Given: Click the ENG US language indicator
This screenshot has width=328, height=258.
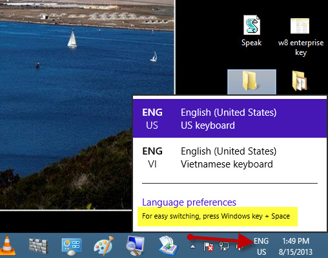Looking at the screenshot, I should pos(261,246).
